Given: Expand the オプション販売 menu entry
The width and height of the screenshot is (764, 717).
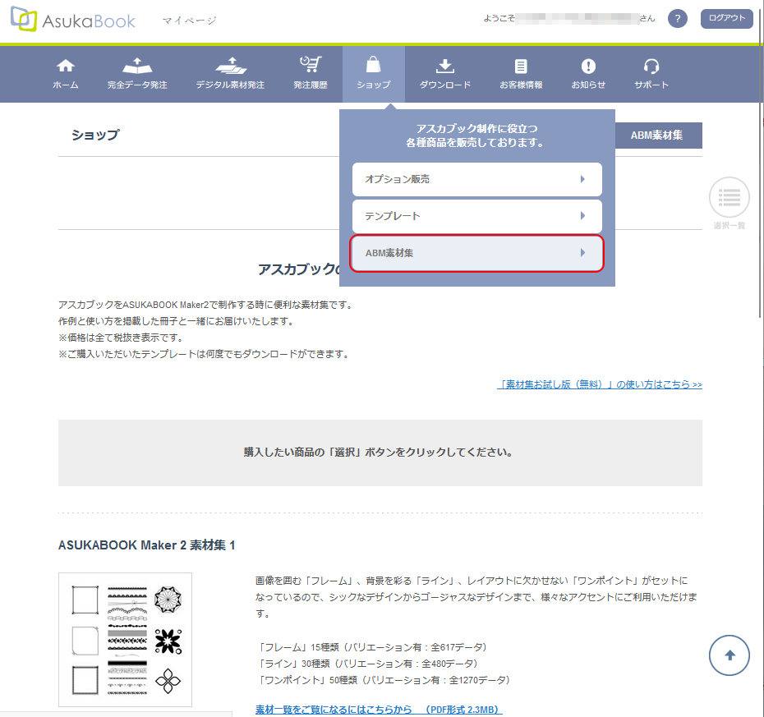Looking at the screenshot, I should (476, 179).
